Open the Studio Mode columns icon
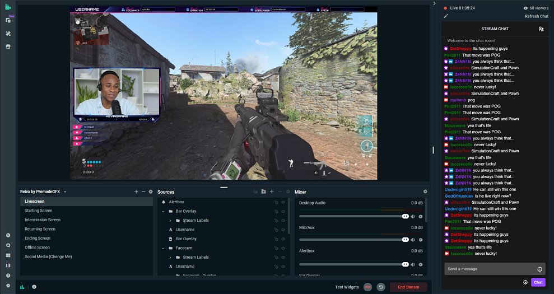Image resolution: width=554 pixels, height=294 pixels. [x=8, y=265]
